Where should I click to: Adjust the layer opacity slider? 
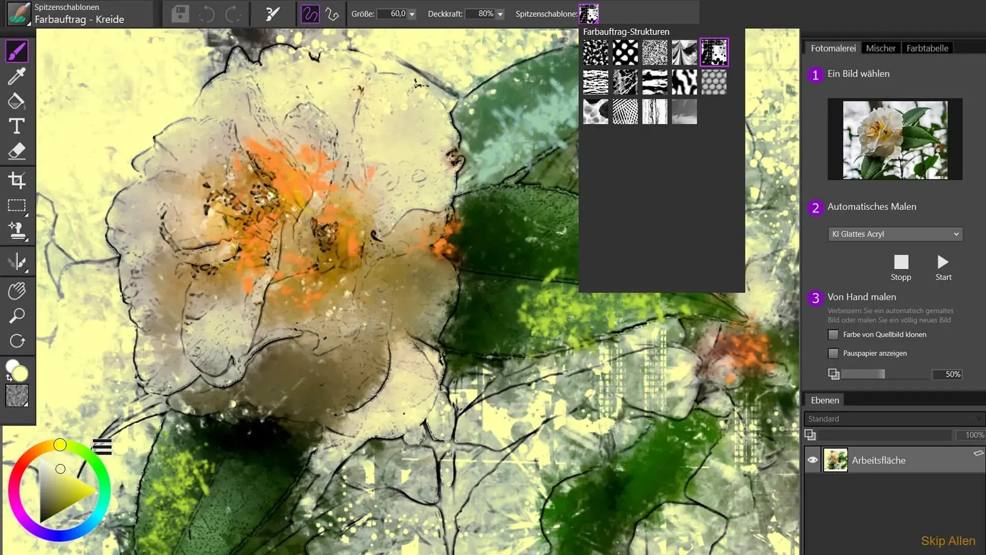884,435
